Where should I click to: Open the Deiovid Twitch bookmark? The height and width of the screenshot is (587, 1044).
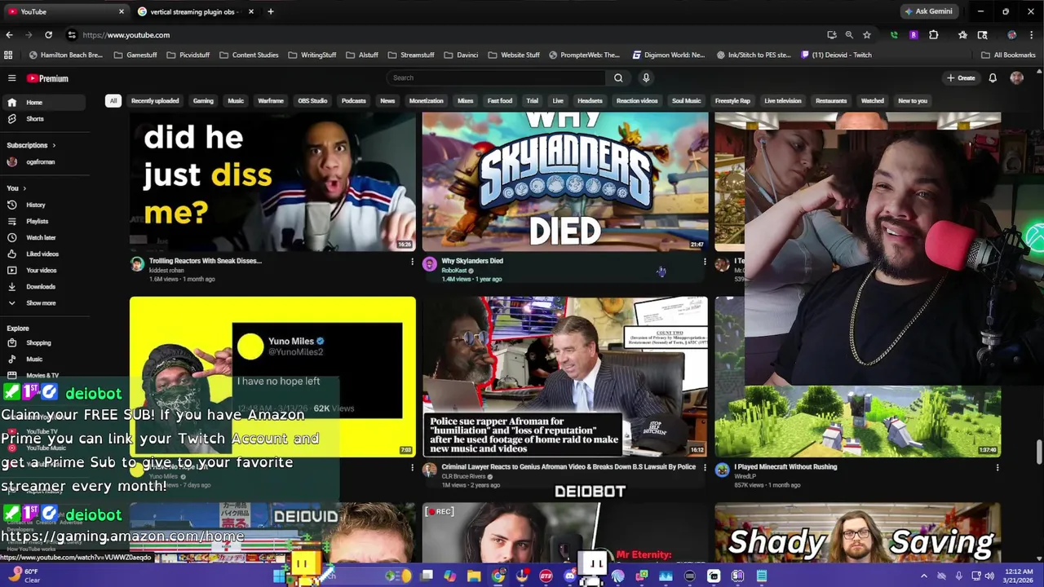(836, 55)
